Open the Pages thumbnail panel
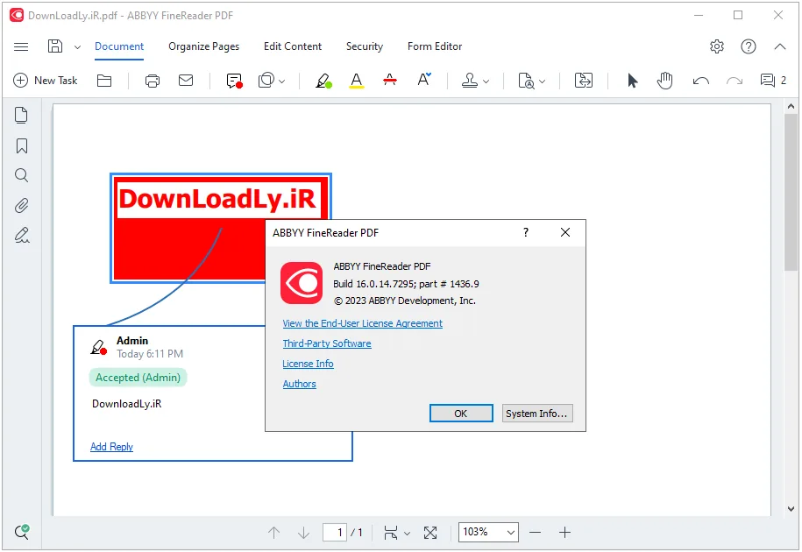The width and height of the screenshot is (802, 552). click(x=22, y=116)
